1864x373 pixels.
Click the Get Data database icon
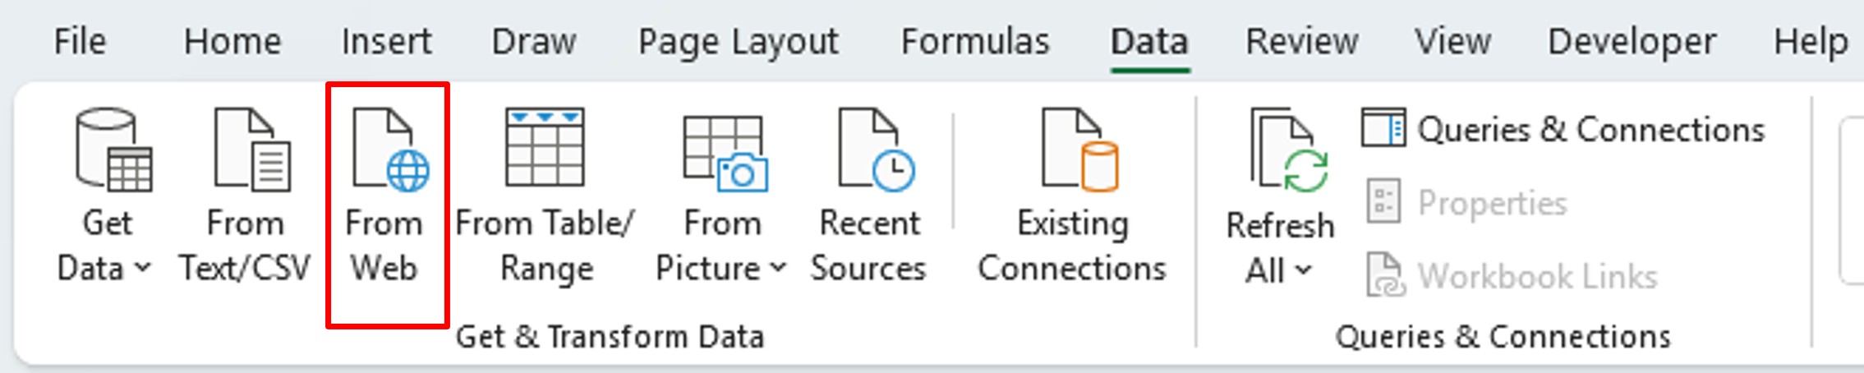coord(113,150)
